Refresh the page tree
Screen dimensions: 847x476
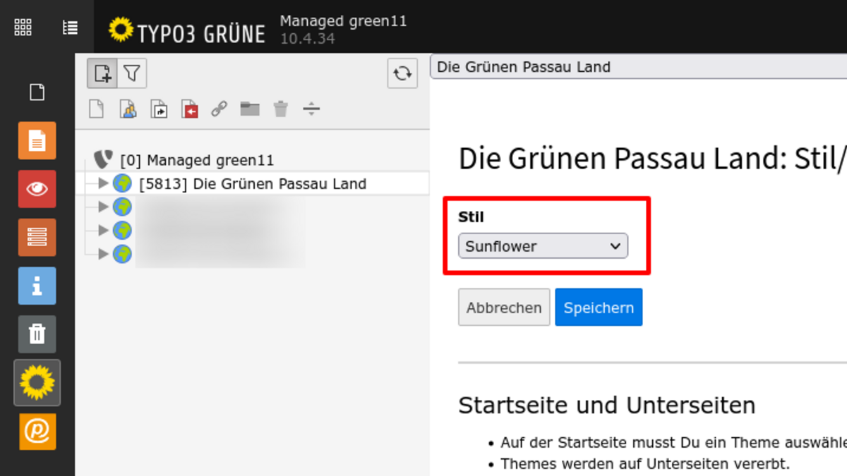(402, 73)
